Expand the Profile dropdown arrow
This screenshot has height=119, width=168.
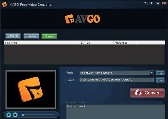pos(151,73)
